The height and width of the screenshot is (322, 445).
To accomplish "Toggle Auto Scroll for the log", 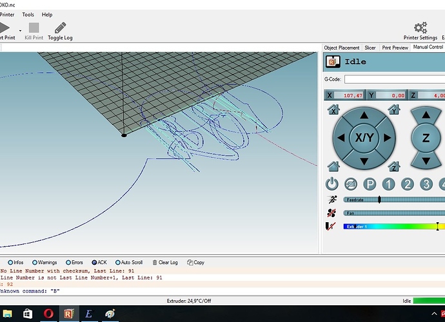I will 129,263.
